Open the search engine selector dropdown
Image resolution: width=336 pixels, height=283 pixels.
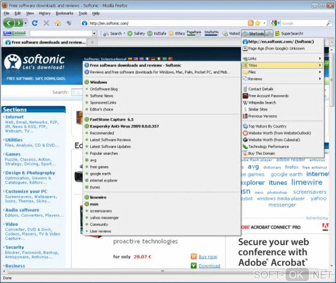click(x=275, y=23)
